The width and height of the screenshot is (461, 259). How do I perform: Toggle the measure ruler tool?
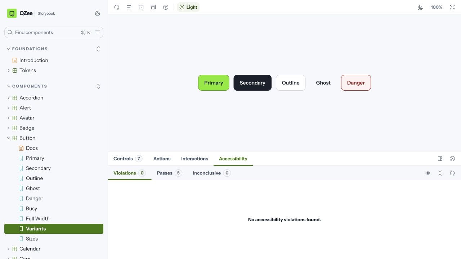tap(129, 7)
